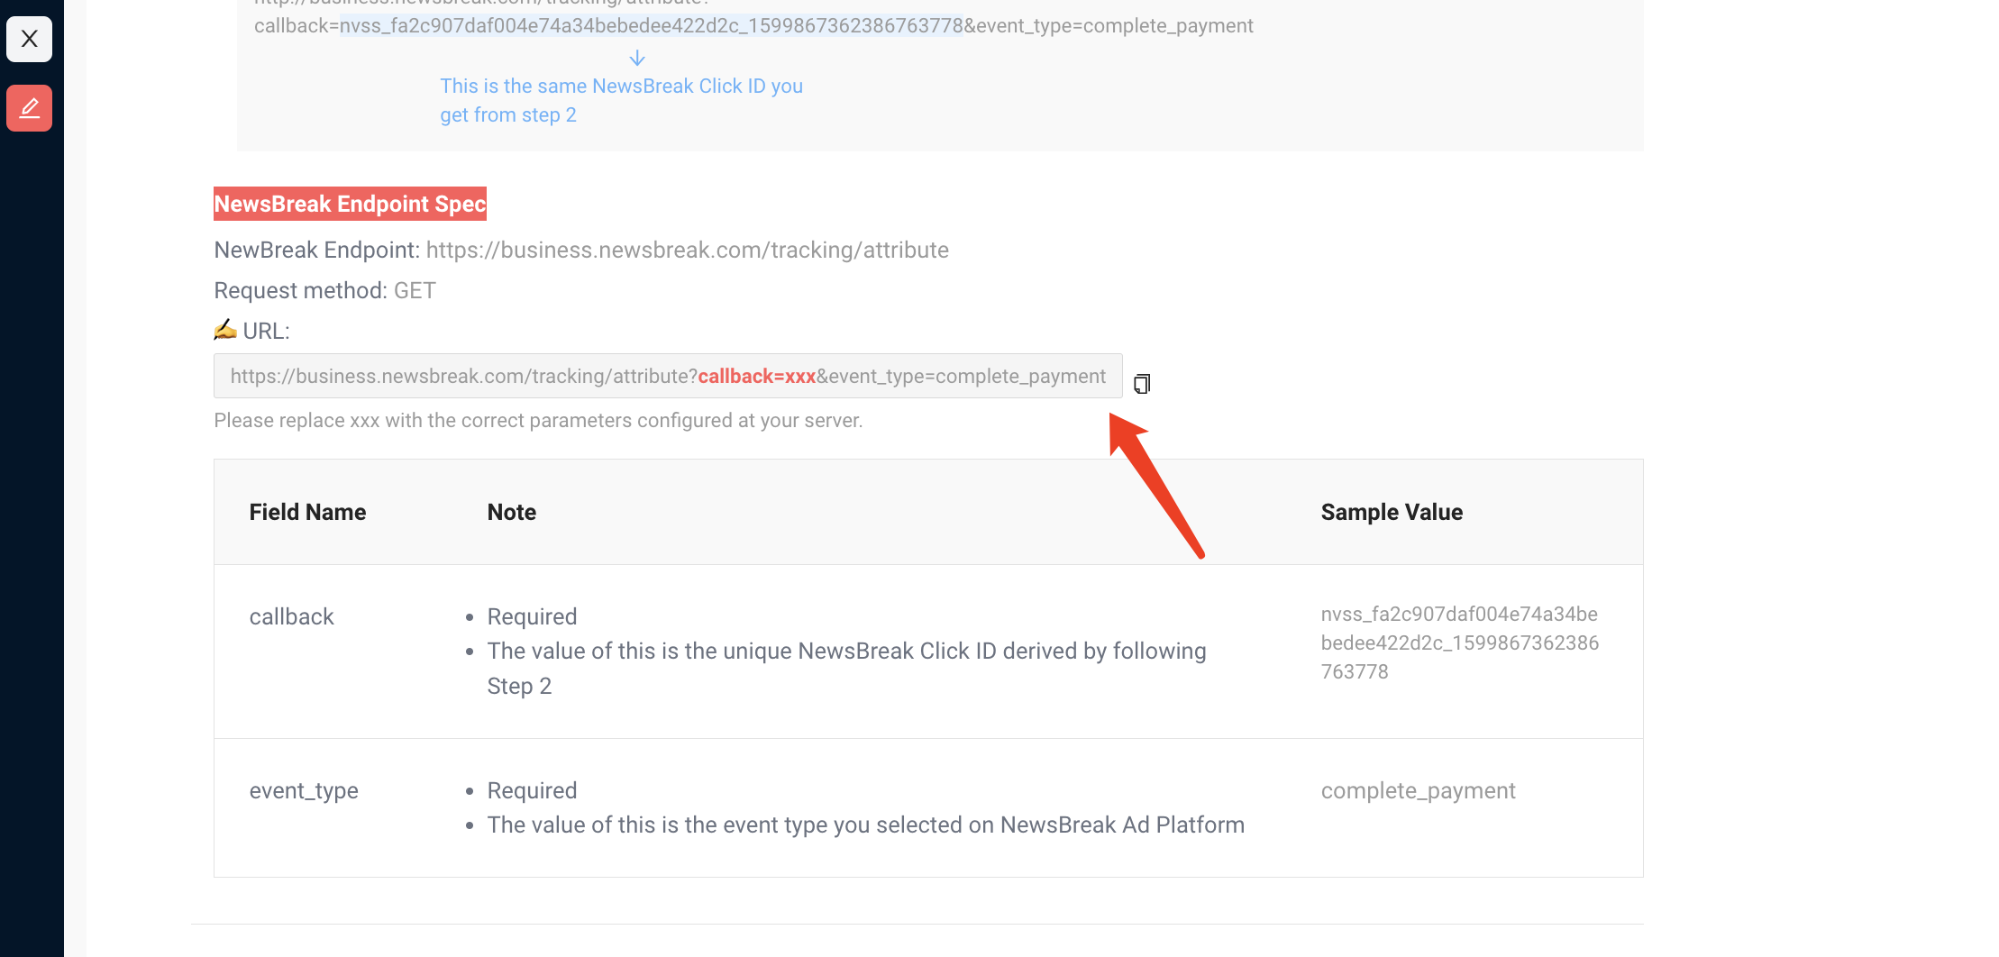Click the Field Name column header
Screen dimensions: 1999x957
point(307,512)
